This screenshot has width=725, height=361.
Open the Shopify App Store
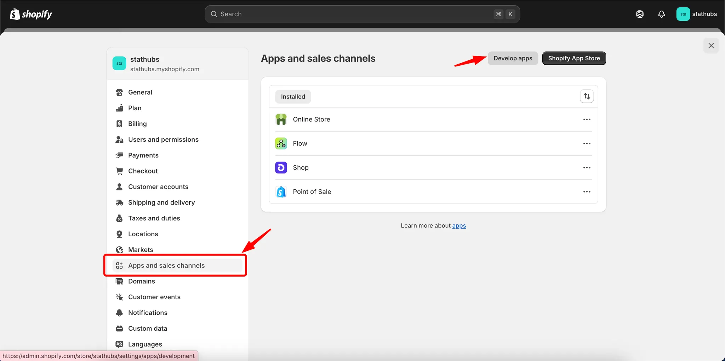click(574, 58)
